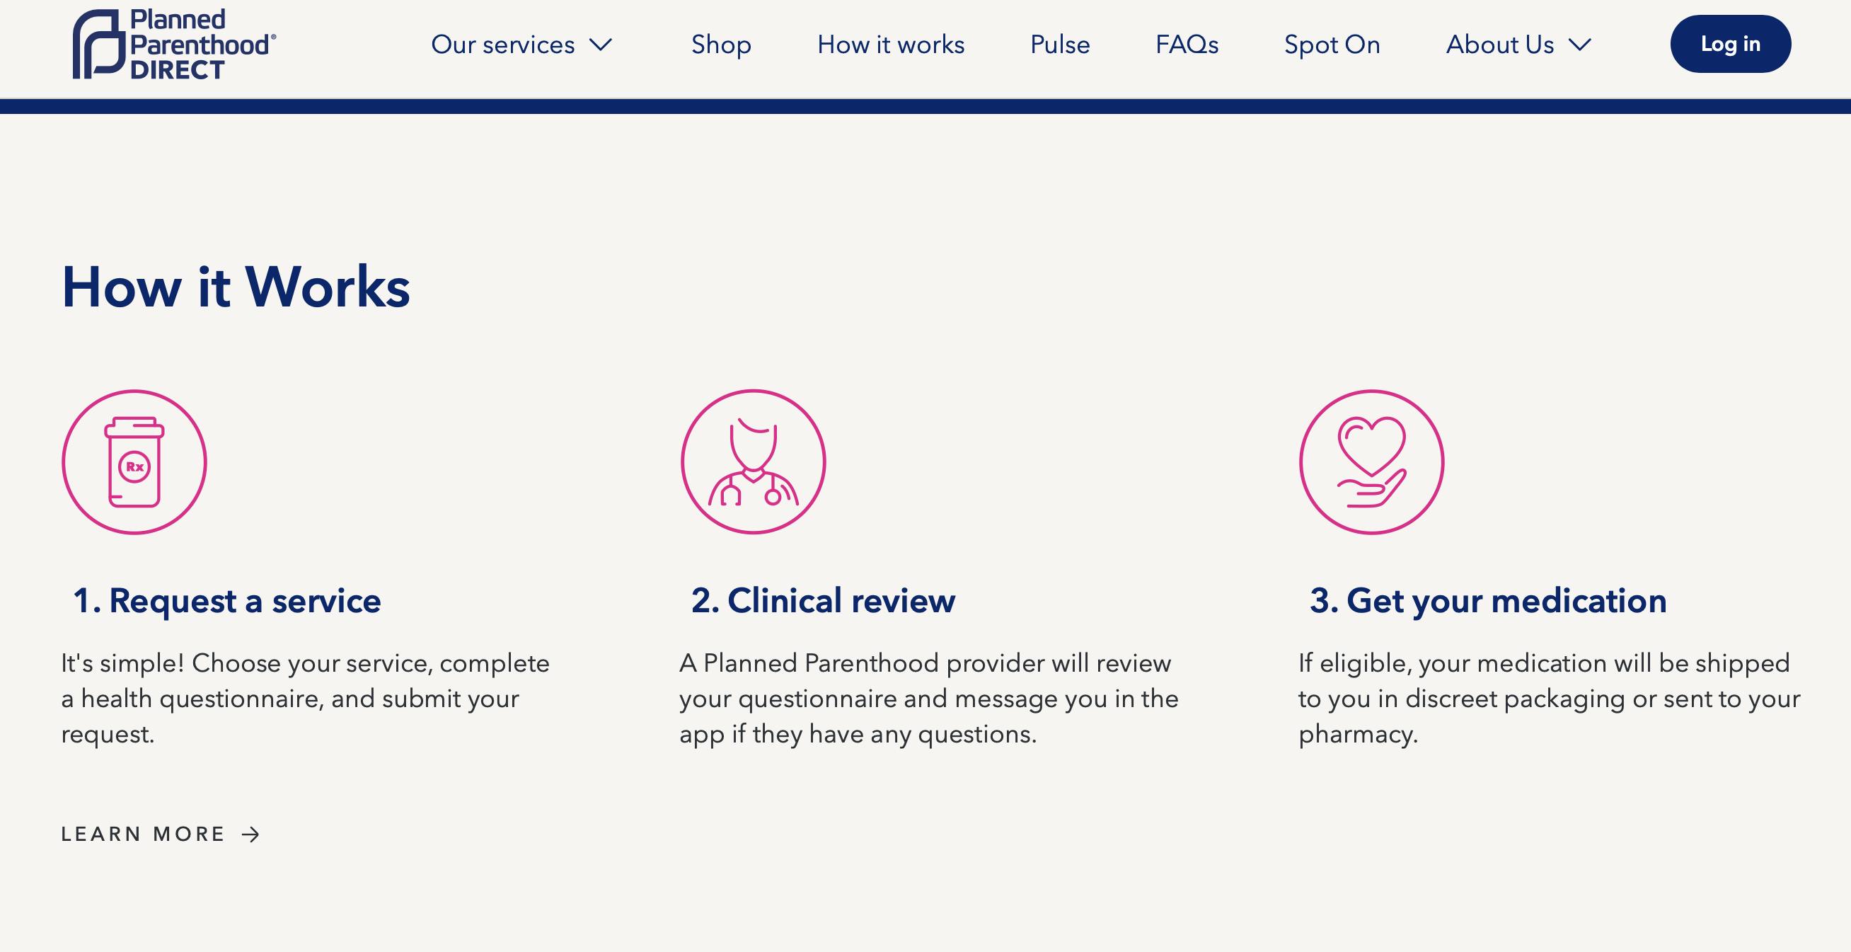This screenshot has height=952, width=1851.
Task: Open the FAQs page
Action: point(1187,45)
